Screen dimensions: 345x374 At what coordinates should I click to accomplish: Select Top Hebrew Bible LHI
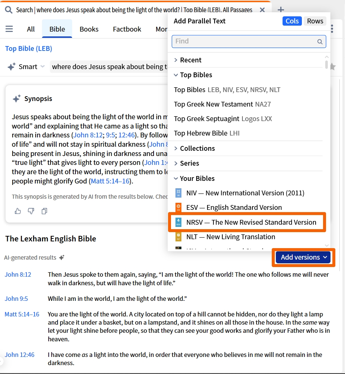coord(207,133)
